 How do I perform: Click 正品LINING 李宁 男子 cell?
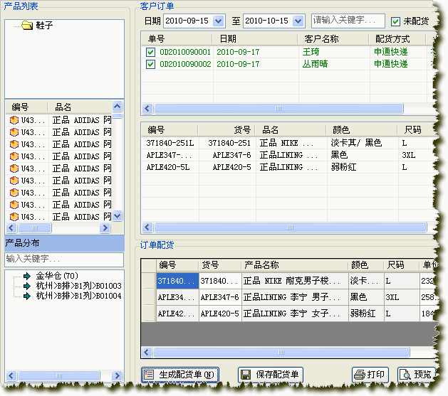point(295,297)
